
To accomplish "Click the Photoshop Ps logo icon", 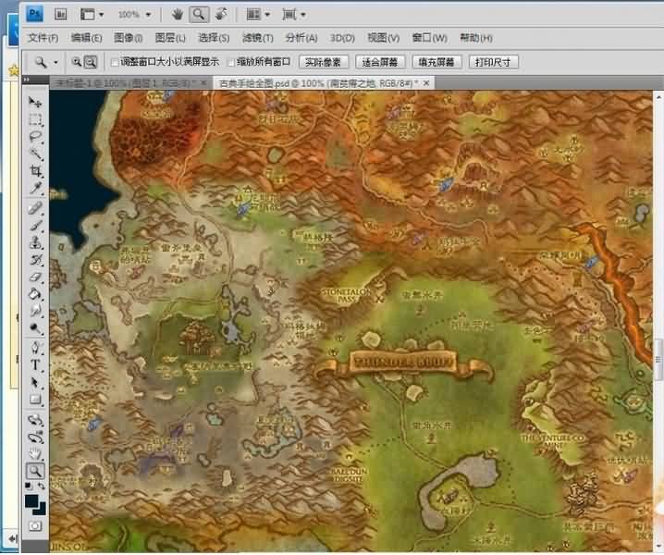I will pyautogui.click(x=35, y=15).
